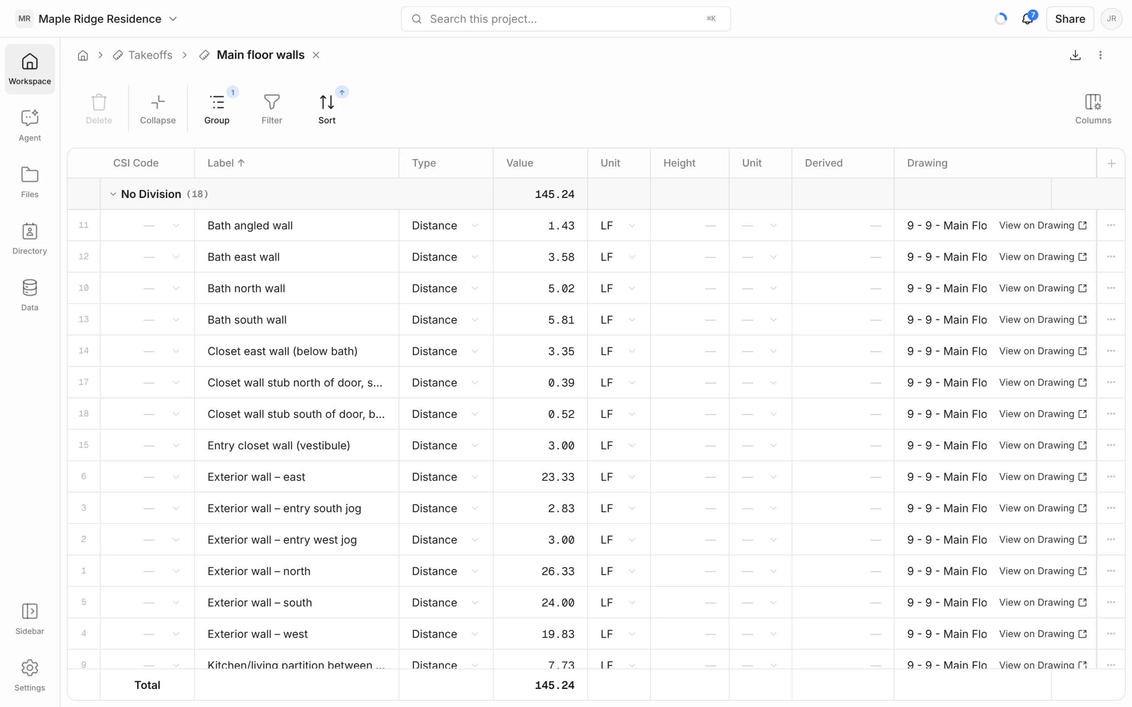
Task: Select the Entry closet wall (vestibule) label
Action: pyautogui.click(x=279, y=445)
